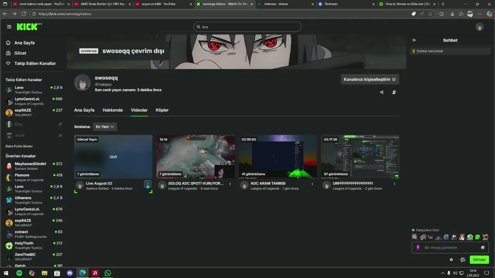Open chat settings gear icon
Viewport: 495px width, 278px height.
point(451,259)
